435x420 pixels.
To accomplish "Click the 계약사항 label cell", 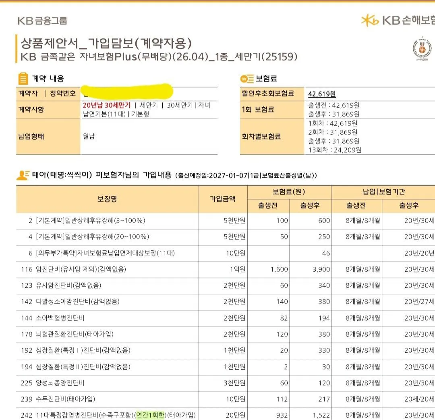I will coord(48,110).
